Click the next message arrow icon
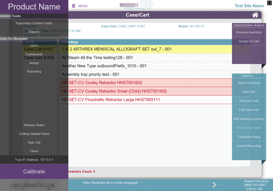Image resolution: width=273 pixels, height=191 pixels. pos(214,185)
